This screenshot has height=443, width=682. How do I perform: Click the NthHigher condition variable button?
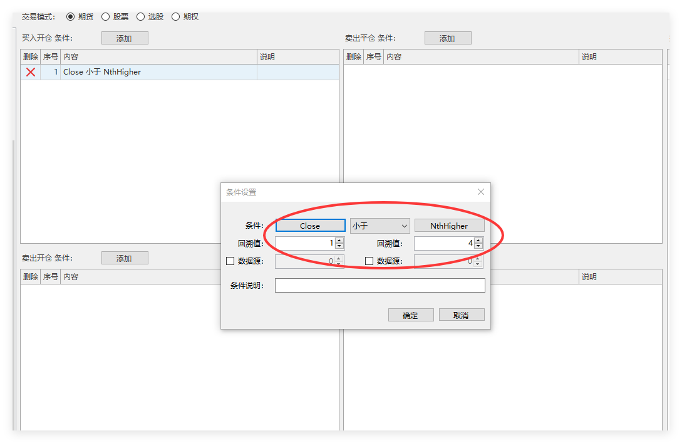pos(449,226)
